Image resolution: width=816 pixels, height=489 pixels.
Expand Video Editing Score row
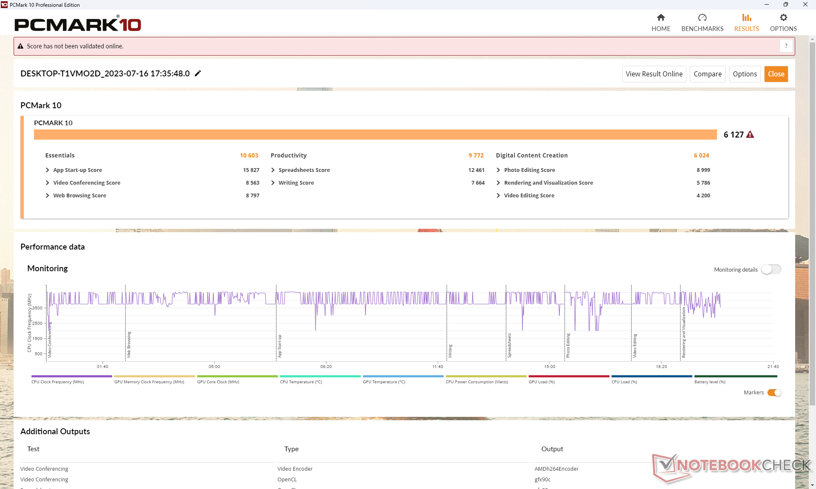click(498, 195)
